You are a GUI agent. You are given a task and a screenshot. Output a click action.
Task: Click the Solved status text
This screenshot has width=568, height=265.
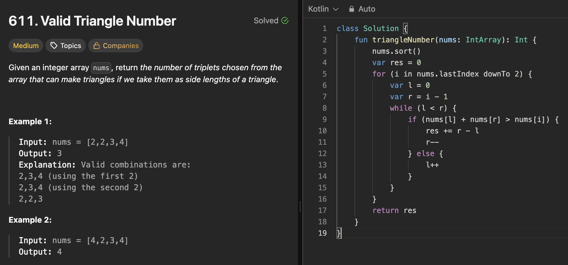click(266, 20)
